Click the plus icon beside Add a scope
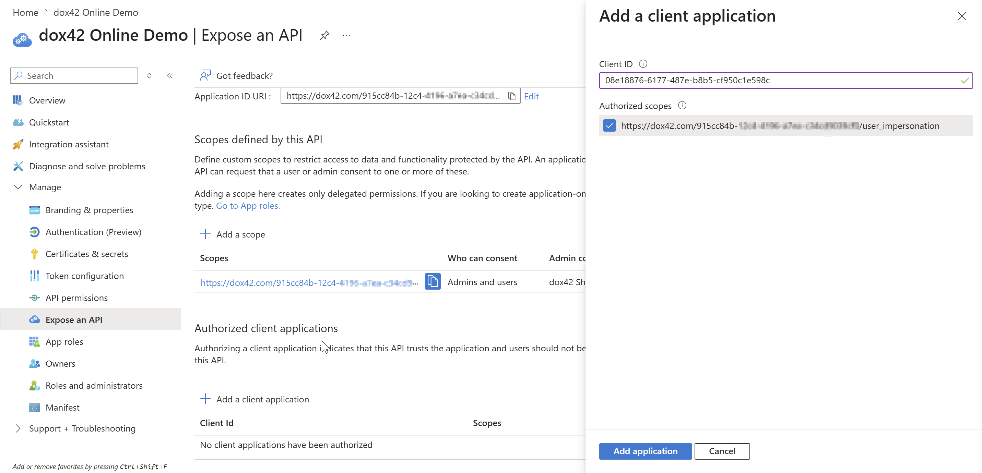Screen dimensions: 982x473 [x=205, y=234]
